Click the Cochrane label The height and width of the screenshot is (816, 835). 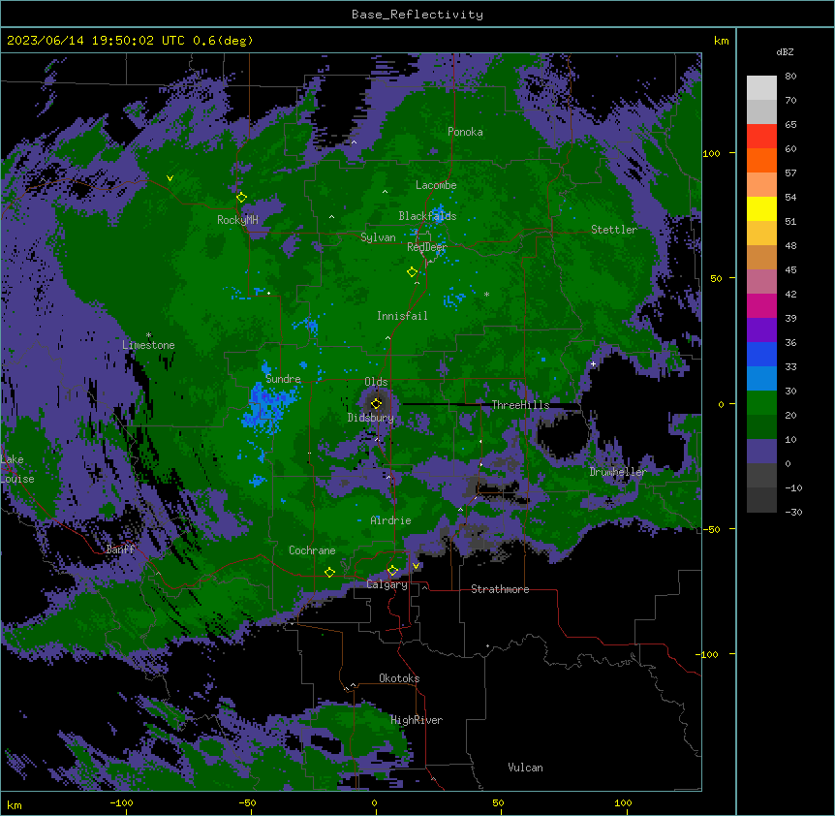[x=312, y=550]
